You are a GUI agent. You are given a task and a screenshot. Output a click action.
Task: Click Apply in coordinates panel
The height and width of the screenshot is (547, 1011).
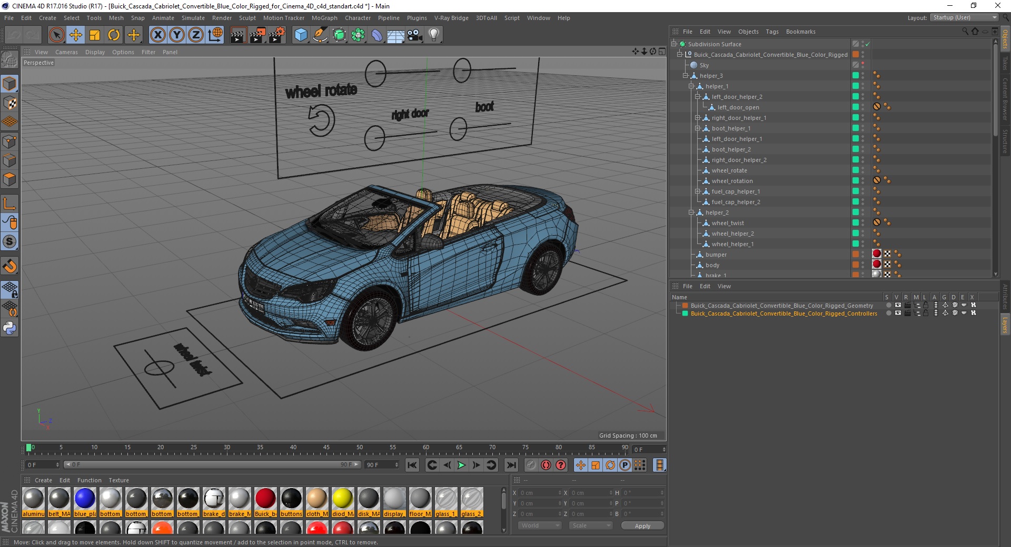click(x=642, y=526)
